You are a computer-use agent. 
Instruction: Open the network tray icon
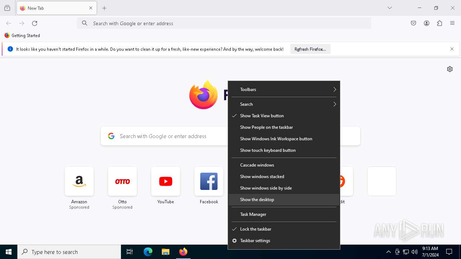(406, 252)
